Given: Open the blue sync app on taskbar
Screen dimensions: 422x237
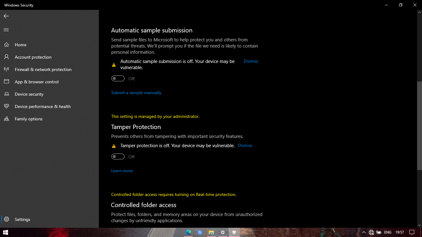Looking at the screenshot, I should 200,232.
